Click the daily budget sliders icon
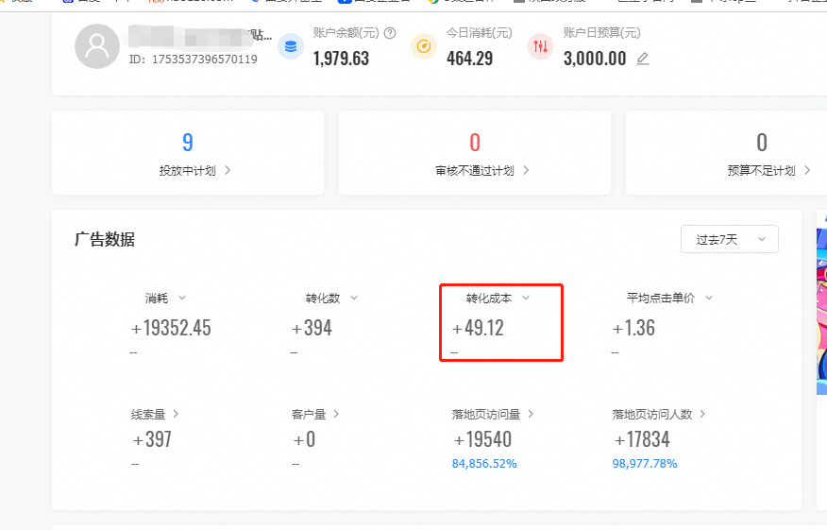Image resolution: width=827 pixels, height=530 pixels. pyautogui.click(x=541, y=46)
